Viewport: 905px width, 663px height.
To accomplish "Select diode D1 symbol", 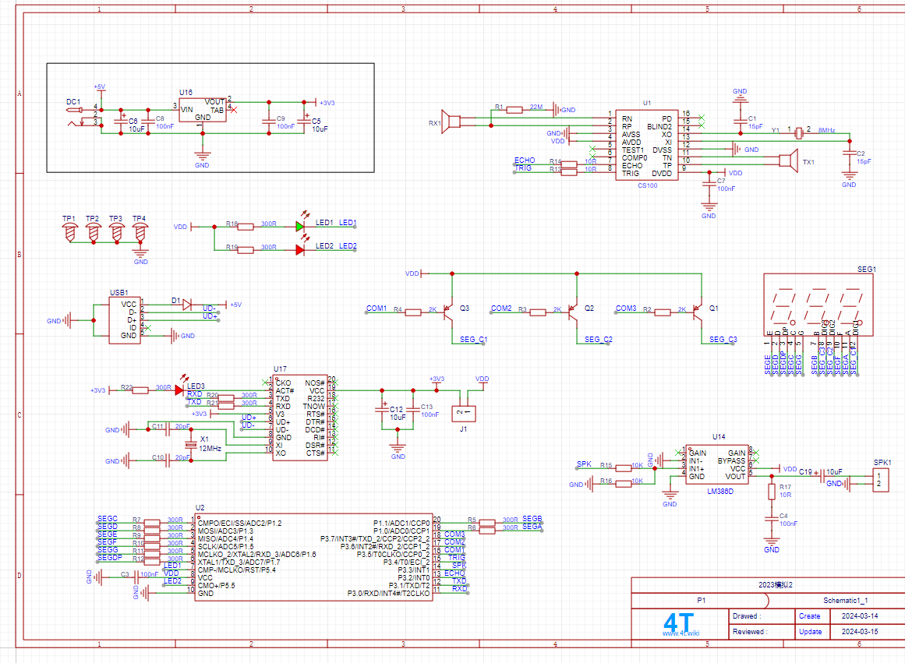I will point(187,305).
